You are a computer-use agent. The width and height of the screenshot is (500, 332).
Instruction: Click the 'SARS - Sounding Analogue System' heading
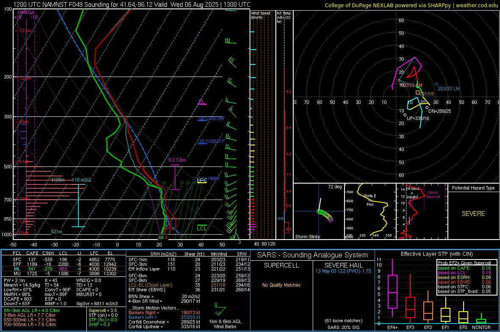pyautogui.click(x=313, y=255)
